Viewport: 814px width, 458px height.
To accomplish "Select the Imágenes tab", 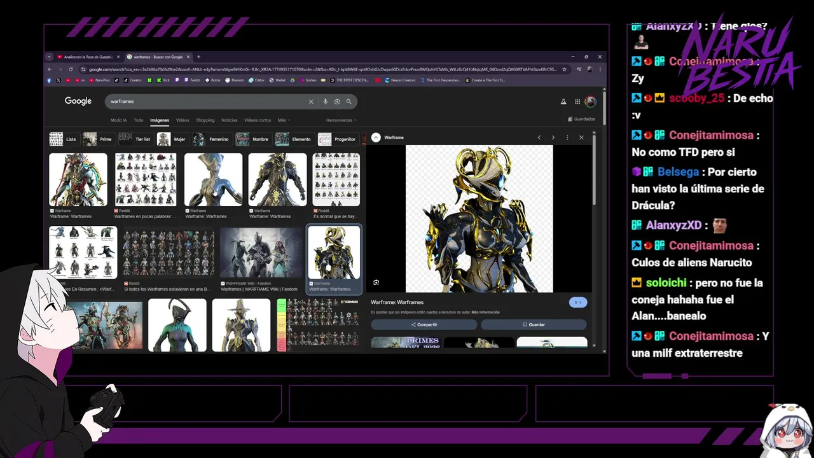I will (x=160, y=120).
